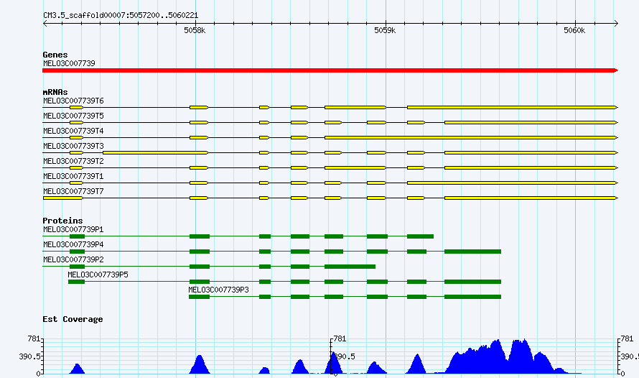
Task: Click the first green segment of MELO3C007739P5
Action: (x=77, y=282)
